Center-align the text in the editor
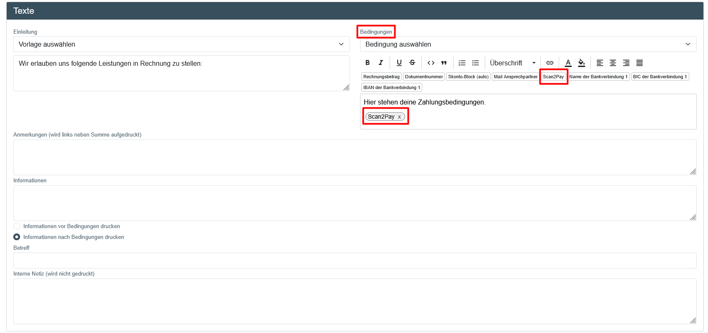 coord(613,63)
